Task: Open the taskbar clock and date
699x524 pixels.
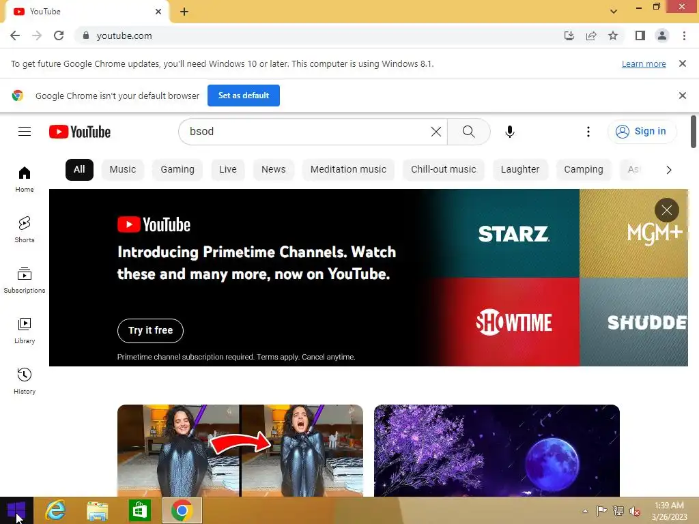Action: click(x=669, y=511)
